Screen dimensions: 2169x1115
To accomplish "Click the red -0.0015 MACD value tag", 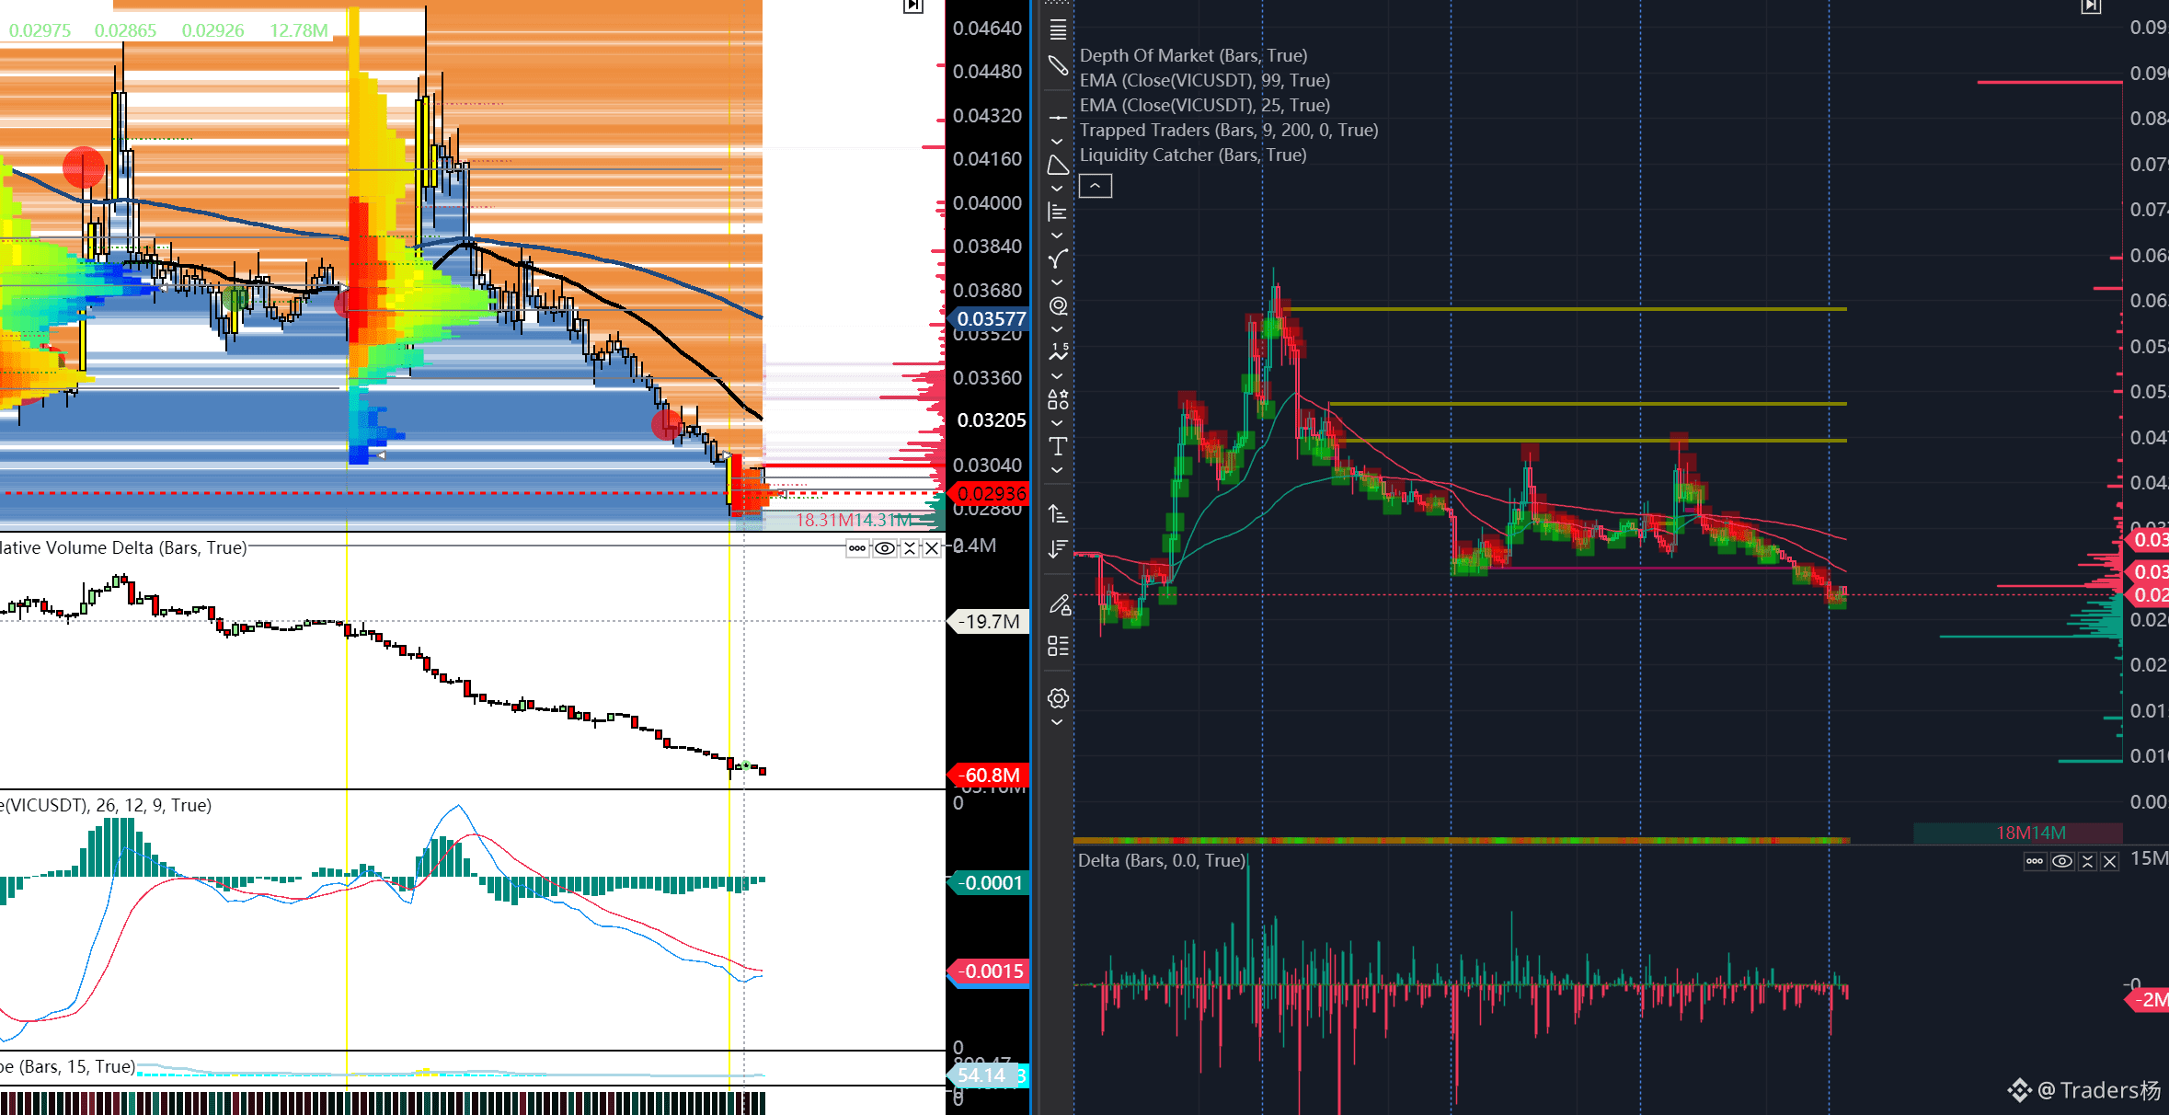I will (x=991, y=971).
